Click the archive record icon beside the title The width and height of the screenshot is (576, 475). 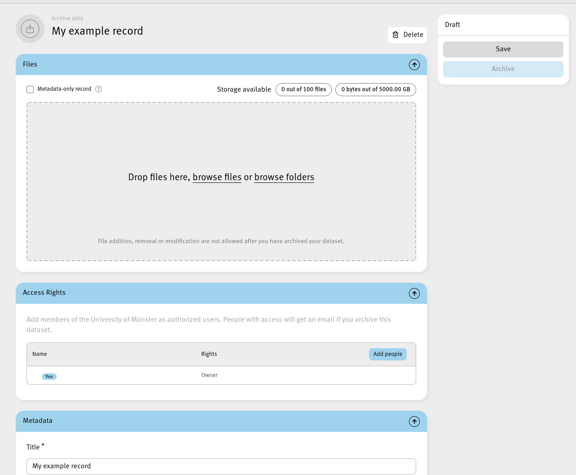click(30, 28)
